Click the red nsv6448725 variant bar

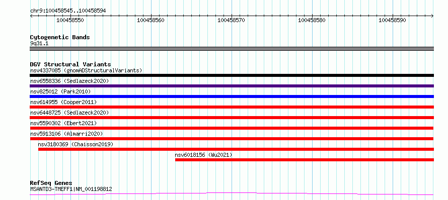click(232, 118)
